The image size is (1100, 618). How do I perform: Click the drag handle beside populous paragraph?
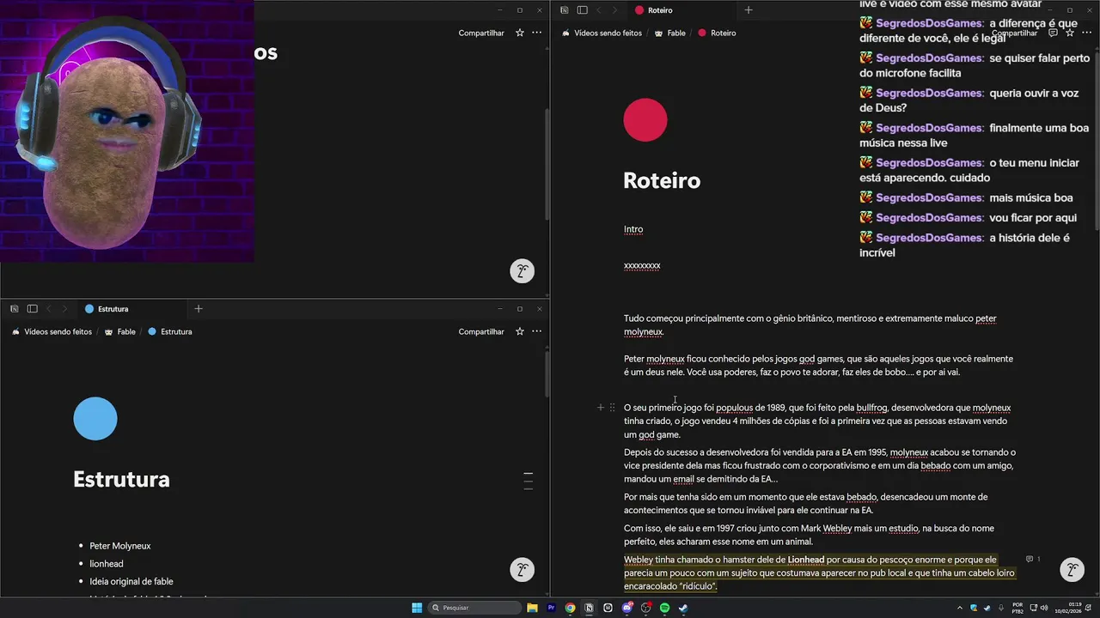coord(612,408)
